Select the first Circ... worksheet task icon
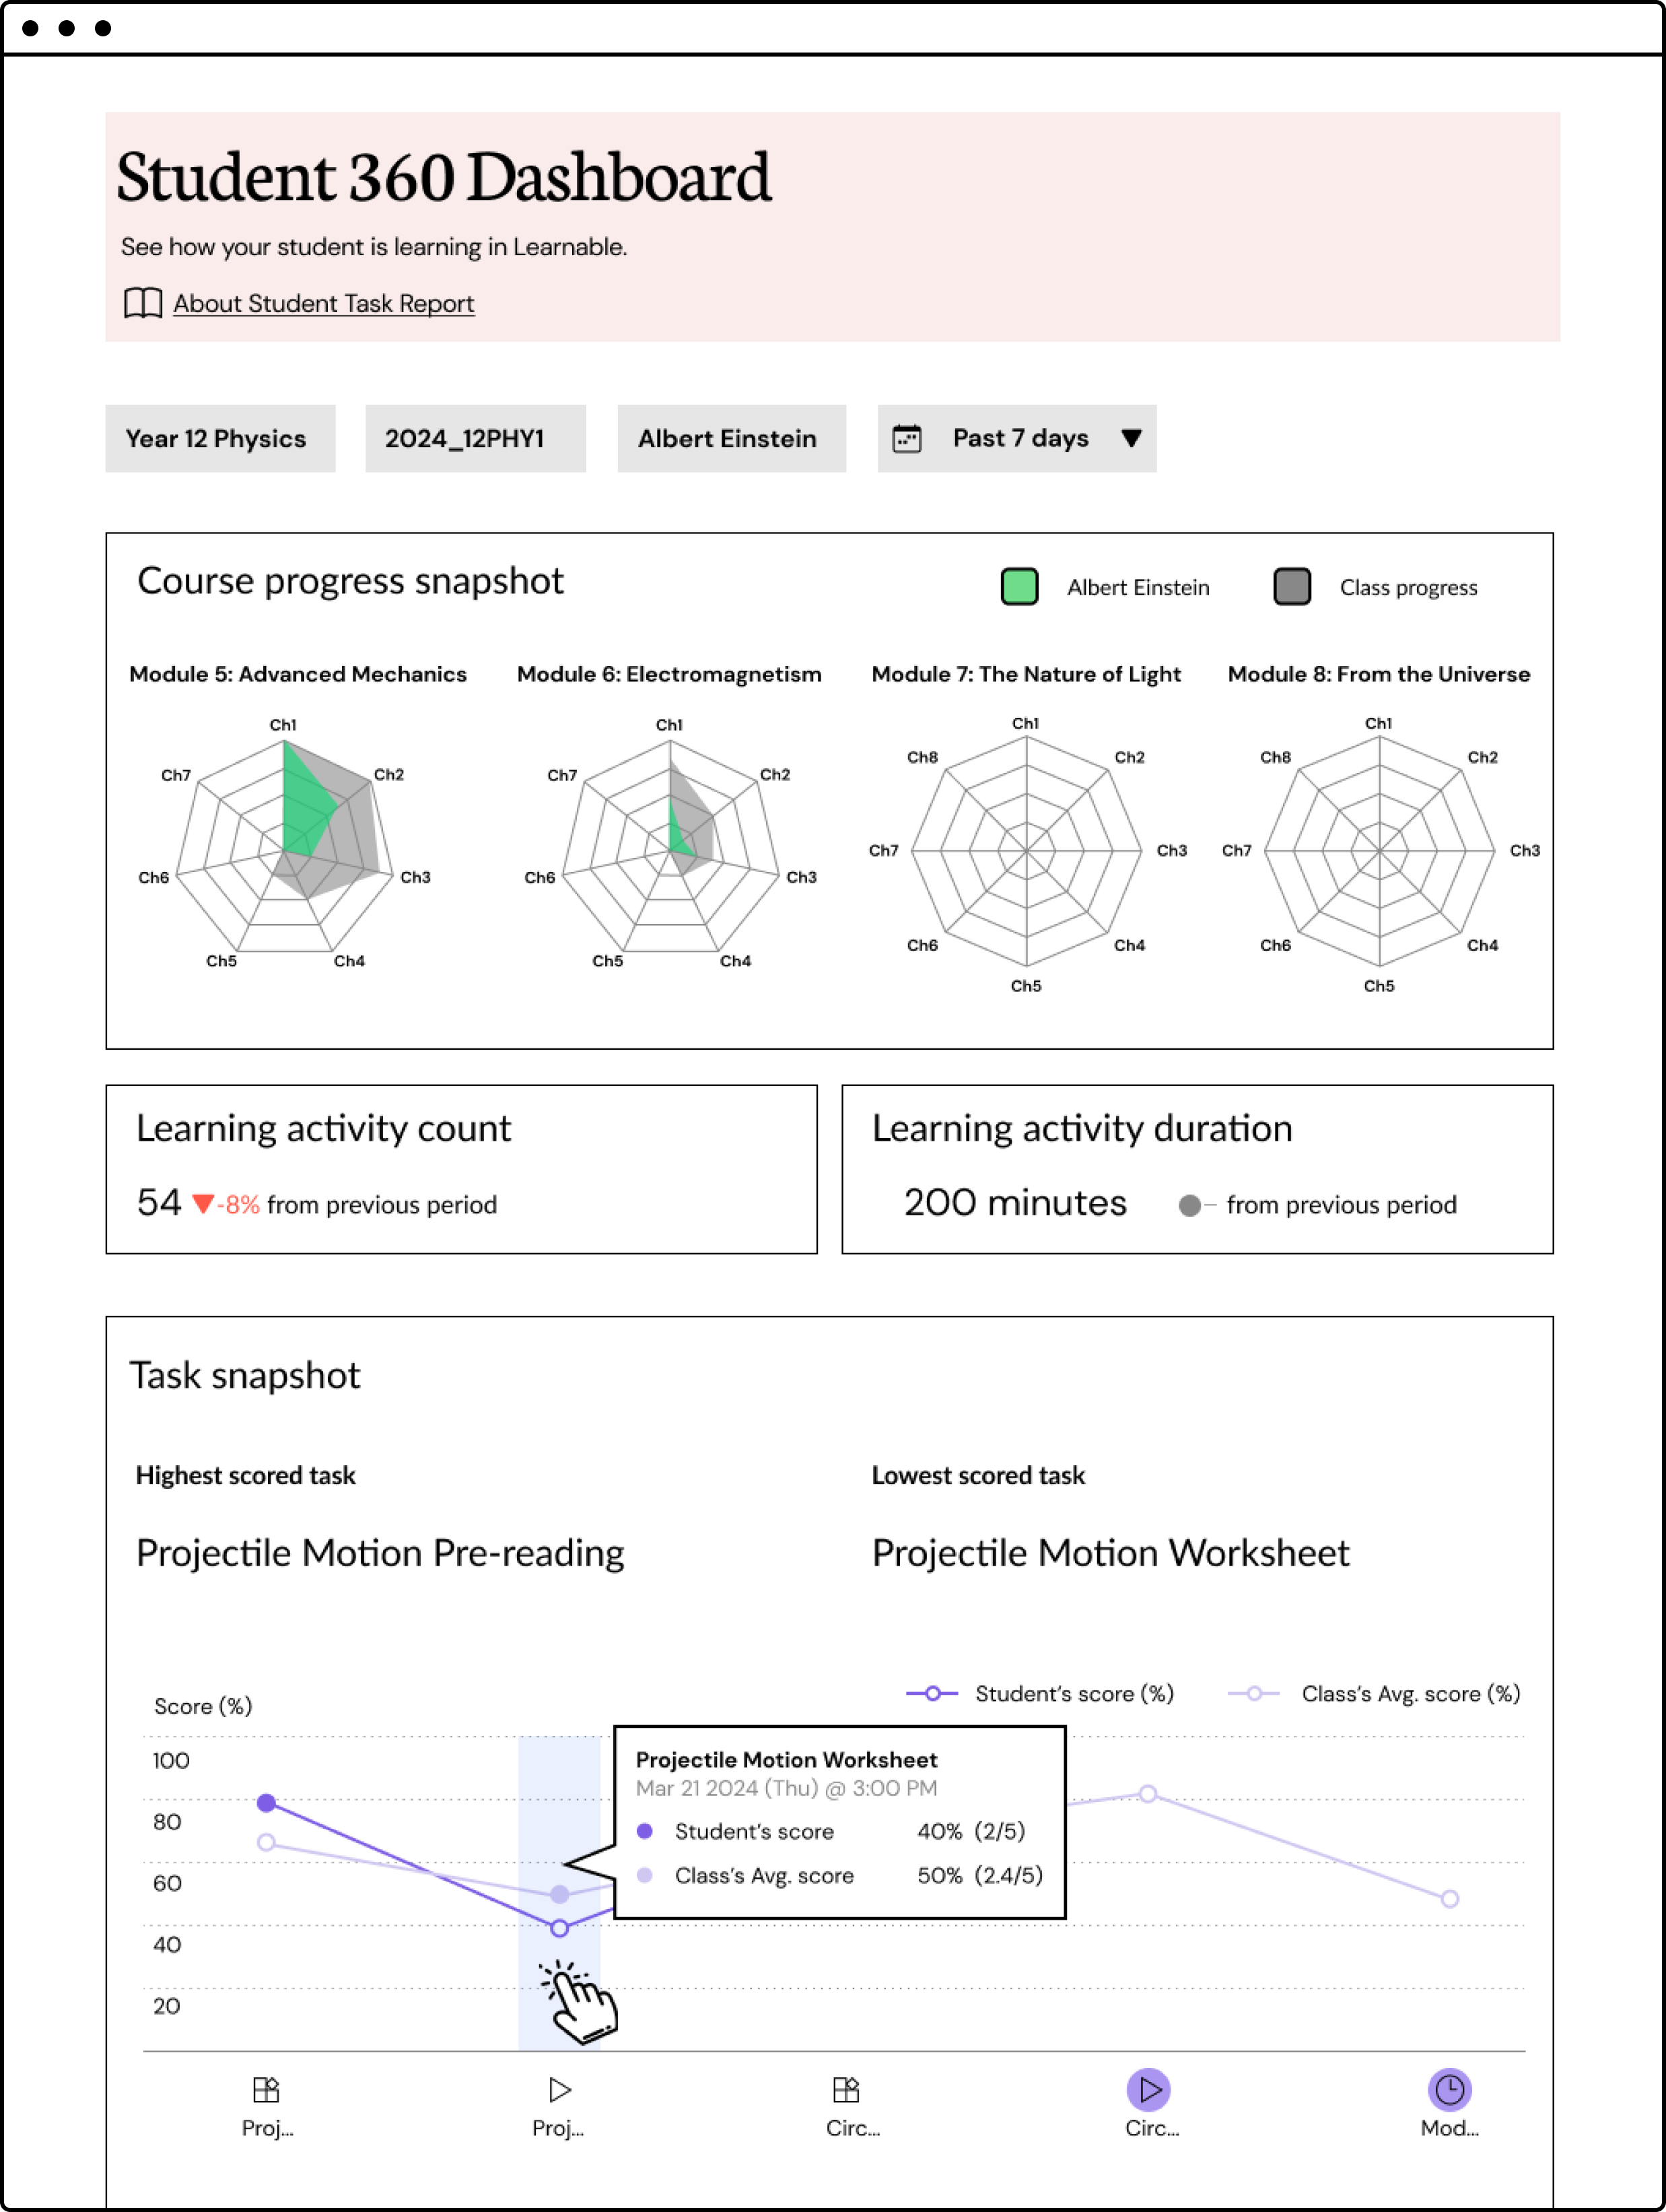Screen dimensions: 1666x2212 [847, 2089]
